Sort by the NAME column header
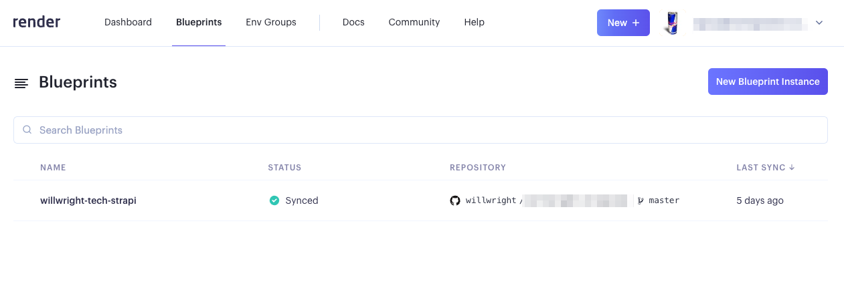 coord(53,168)
